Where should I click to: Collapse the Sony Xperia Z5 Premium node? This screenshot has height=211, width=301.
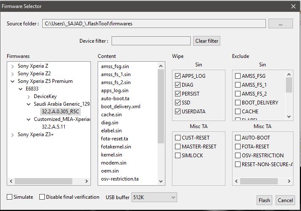click(13, 82)
